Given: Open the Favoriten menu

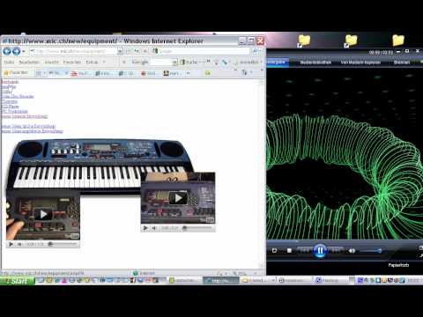Looking at the screenshot, I should click(72, 63).
